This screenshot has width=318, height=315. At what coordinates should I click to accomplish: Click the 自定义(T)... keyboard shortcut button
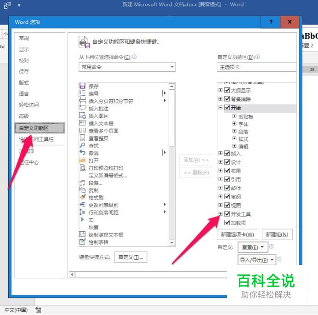click(131, 257)
